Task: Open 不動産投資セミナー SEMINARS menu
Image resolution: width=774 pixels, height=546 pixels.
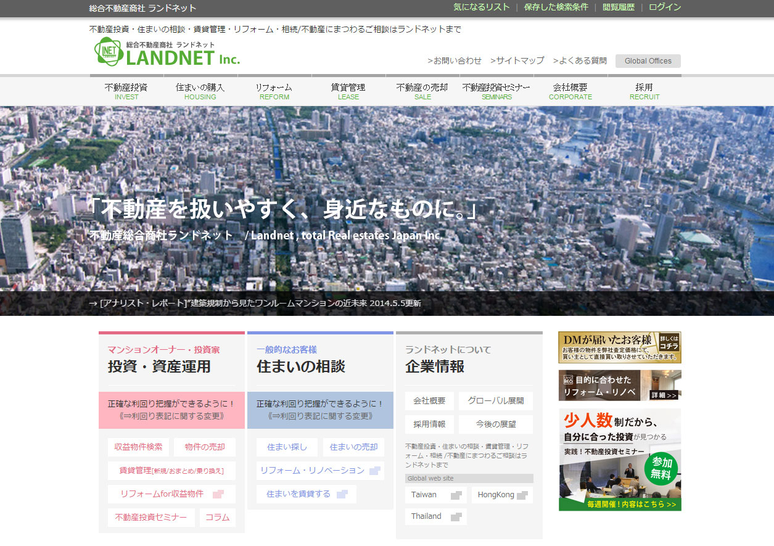Action: tap(496, 91)
